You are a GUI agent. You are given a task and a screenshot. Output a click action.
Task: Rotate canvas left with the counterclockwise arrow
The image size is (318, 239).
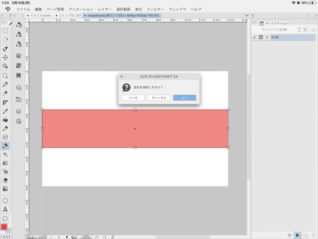(97, 237)
